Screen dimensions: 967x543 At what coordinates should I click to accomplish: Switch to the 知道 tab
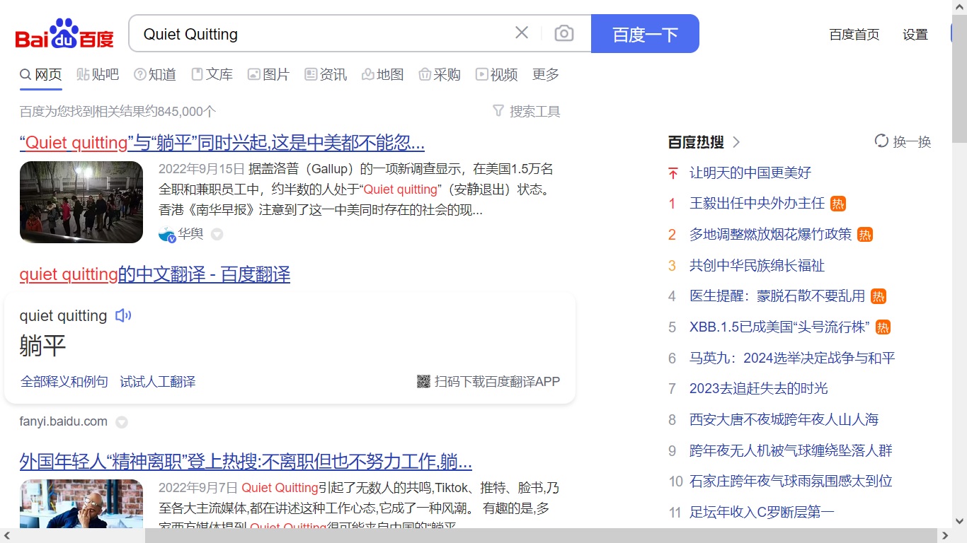155,74
